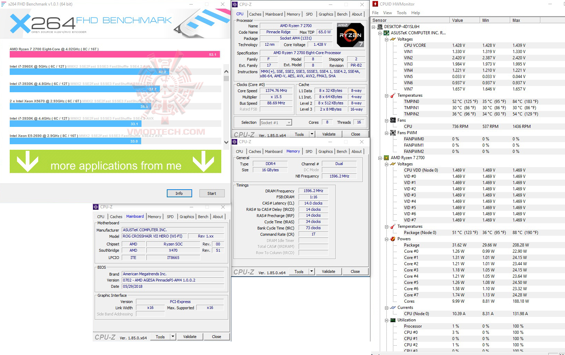Click the AMD Ryzen 7 logo in CPU-Z
The height and width of the screenshot is (355, 565).
coord(350,35)
